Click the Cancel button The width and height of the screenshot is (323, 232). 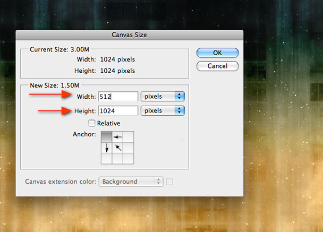click(217, 66)
